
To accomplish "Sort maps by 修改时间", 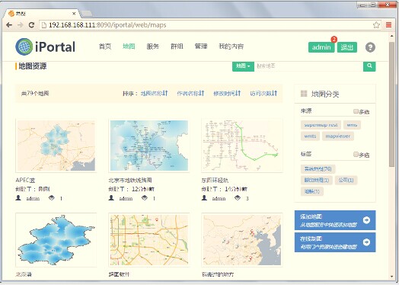I will click(x=227, y=94).
